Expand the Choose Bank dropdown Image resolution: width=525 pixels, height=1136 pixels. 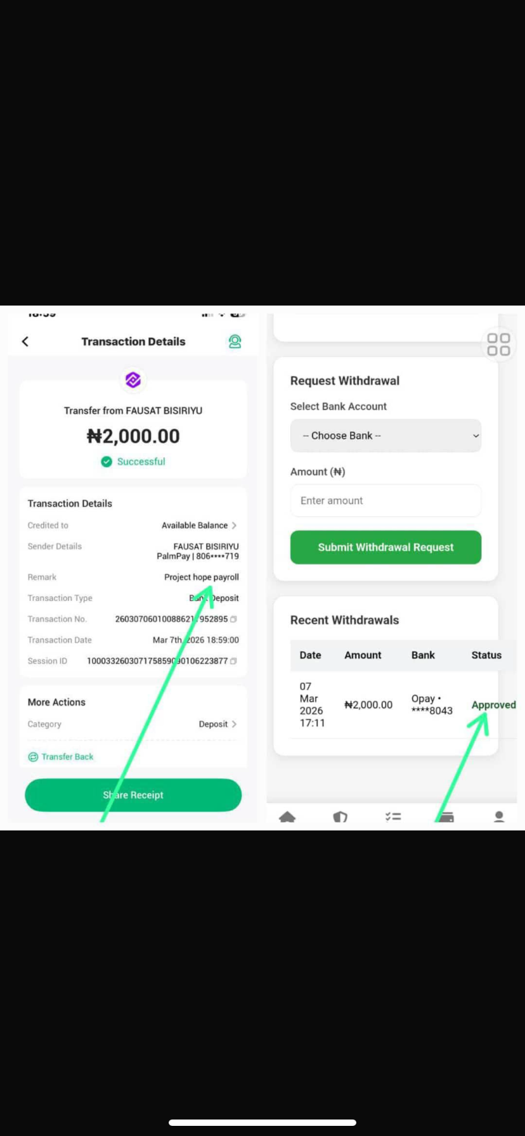(x=386, y=436)
